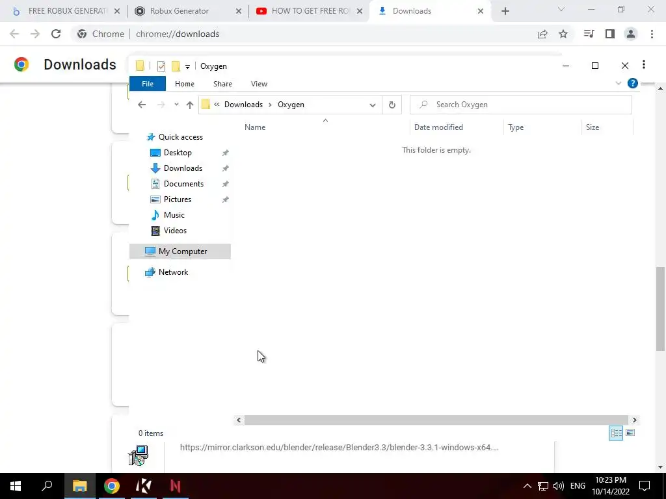Select Quick access in navigation pane
This screenshot has width=666, height=499.
click(x=181, y=137)
